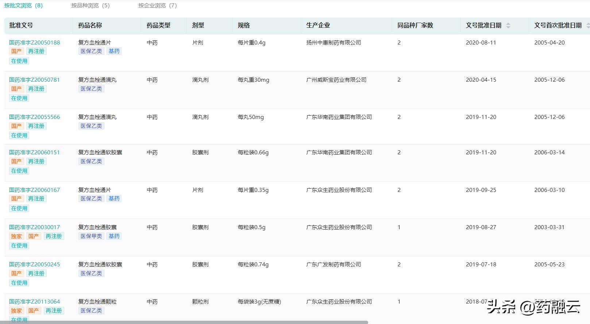Viewport: 590px width, 324px height.
Task: Select specification 每粒装0.74g
Action: point(253,264)
